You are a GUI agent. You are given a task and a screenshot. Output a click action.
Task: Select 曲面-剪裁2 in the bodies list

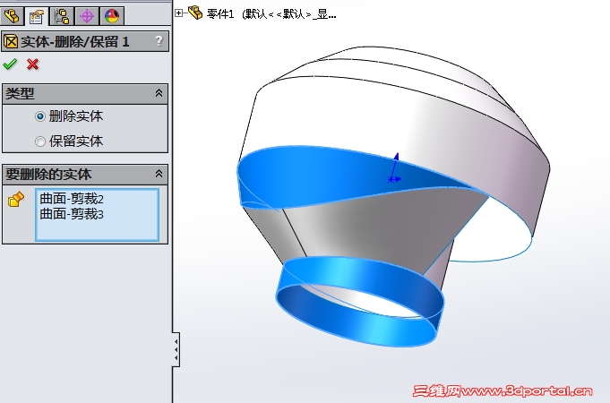point(72,199)
